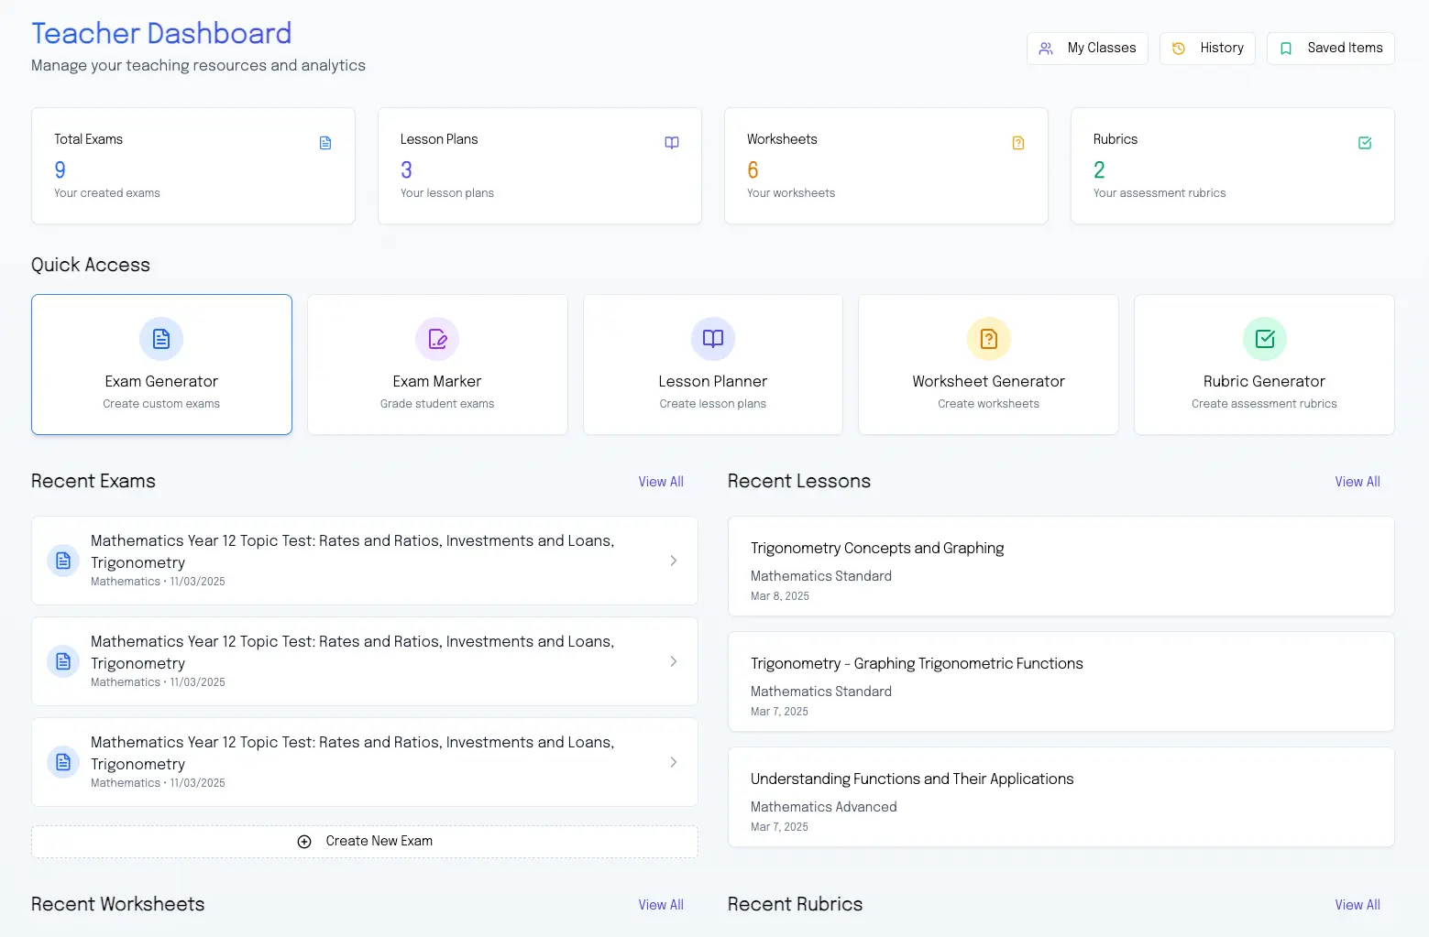Click the Mar 8, 2025 lesson date
The width and height of the screenshot is (1429, 937).
tap(780, 596)
